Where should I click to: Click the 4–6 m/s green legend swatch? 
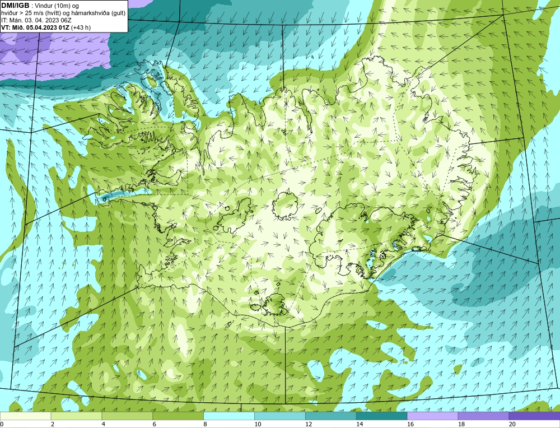(x=127, y=416)
